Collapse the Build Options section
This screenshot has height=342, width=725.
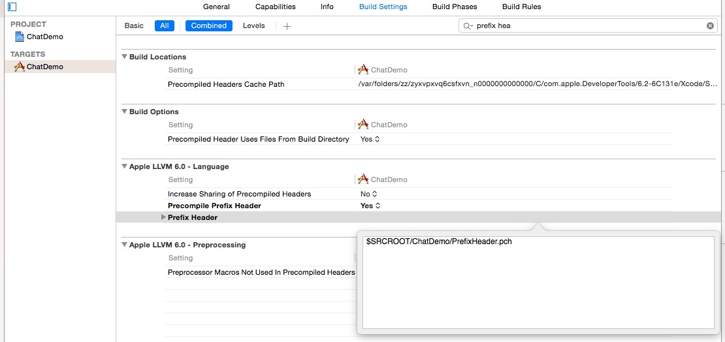point(124,112)
